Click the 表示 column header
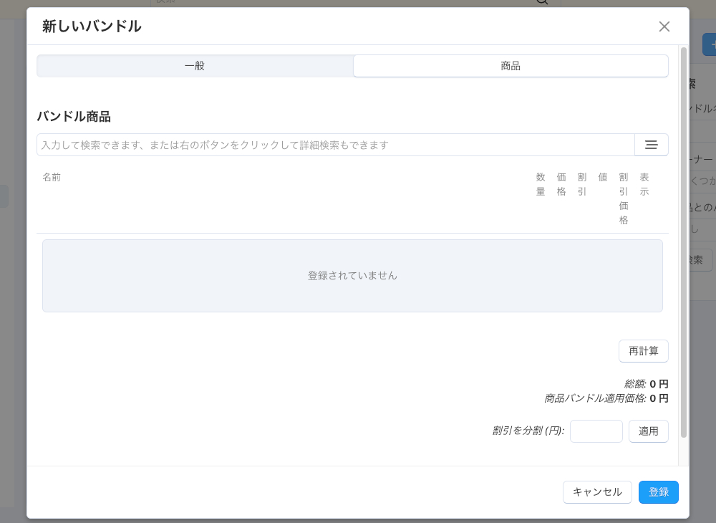Image resolution: width=716 pixels, height=523 pixels. pos(644,184)
